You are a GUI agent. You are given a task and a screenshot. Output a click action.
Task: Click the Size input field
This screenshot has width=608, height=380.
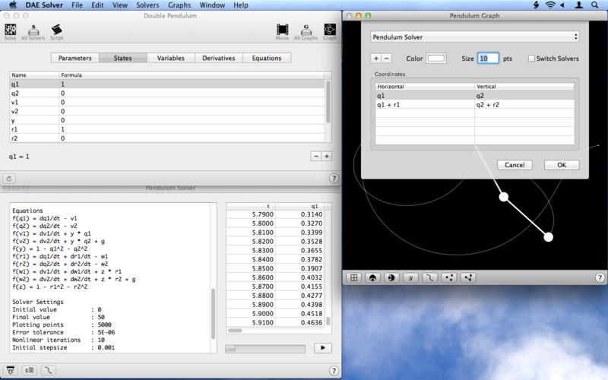pyautogui.click(x=488, y=59)
